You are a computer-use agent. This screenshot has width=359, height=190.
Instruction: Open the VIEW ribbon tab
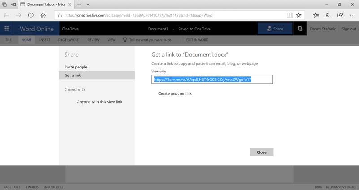[111, 40]
